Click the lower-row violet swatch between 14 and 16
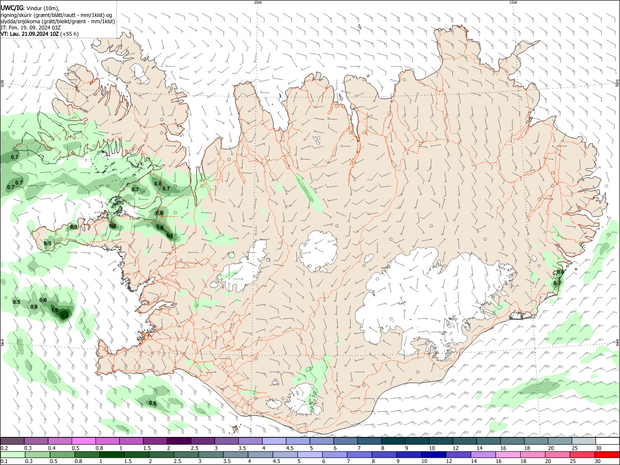 tap(483, 454)
